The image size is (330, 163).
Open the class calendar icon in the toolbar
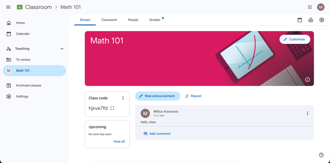click(299, 20)
